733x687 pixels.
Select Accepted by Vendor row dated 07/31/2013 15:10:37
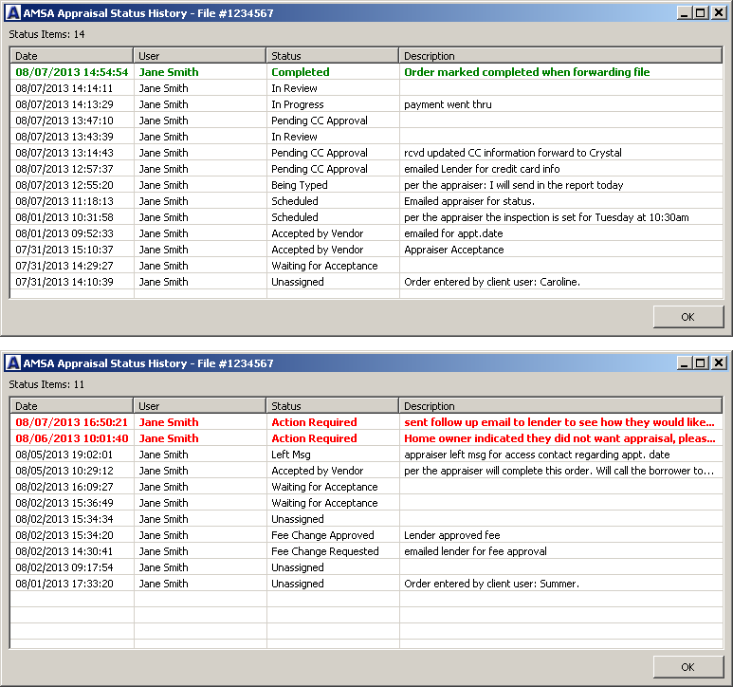point(366,250)
